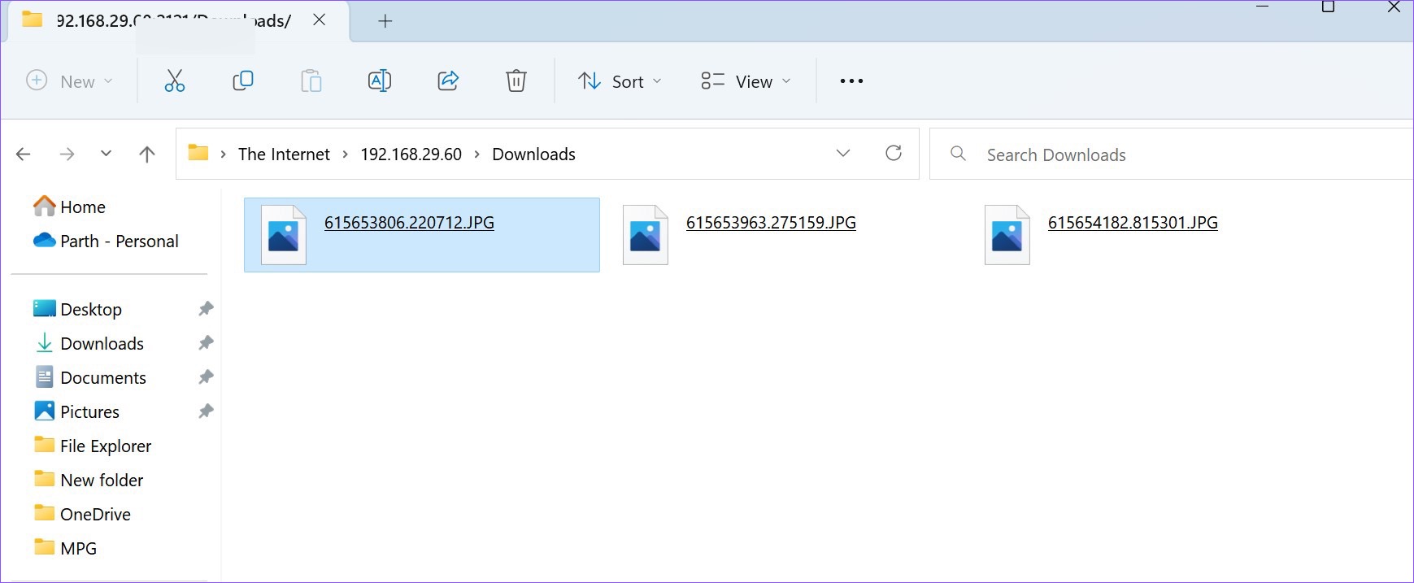Open the Sort dropdown
Image resolution: width=1414 pixels, height=583 pixels.
point(620,81)
